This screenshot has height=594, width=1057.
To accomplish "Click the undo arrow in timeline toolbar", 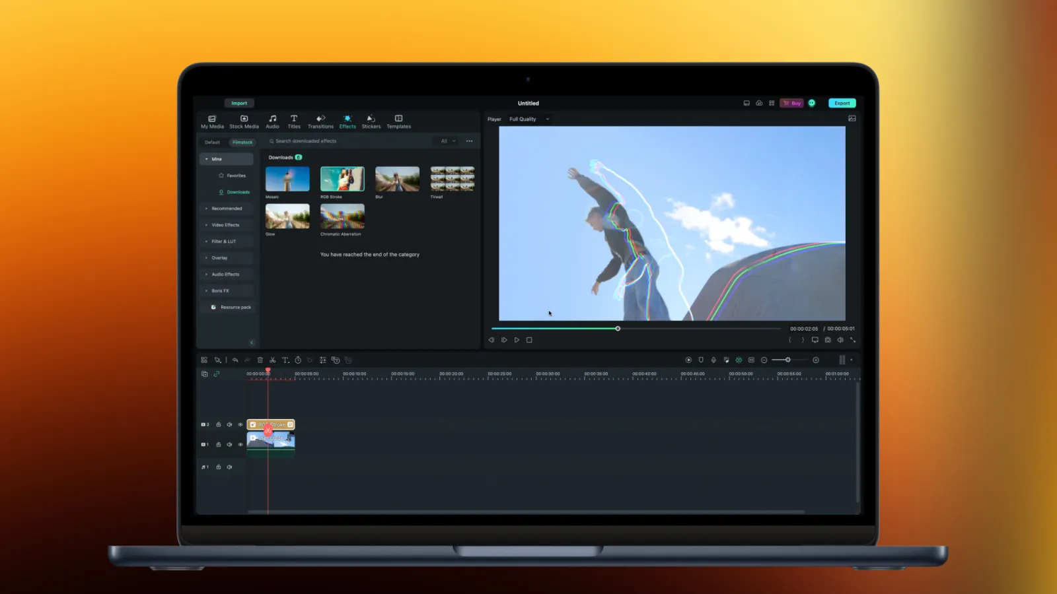I will 235,360.
